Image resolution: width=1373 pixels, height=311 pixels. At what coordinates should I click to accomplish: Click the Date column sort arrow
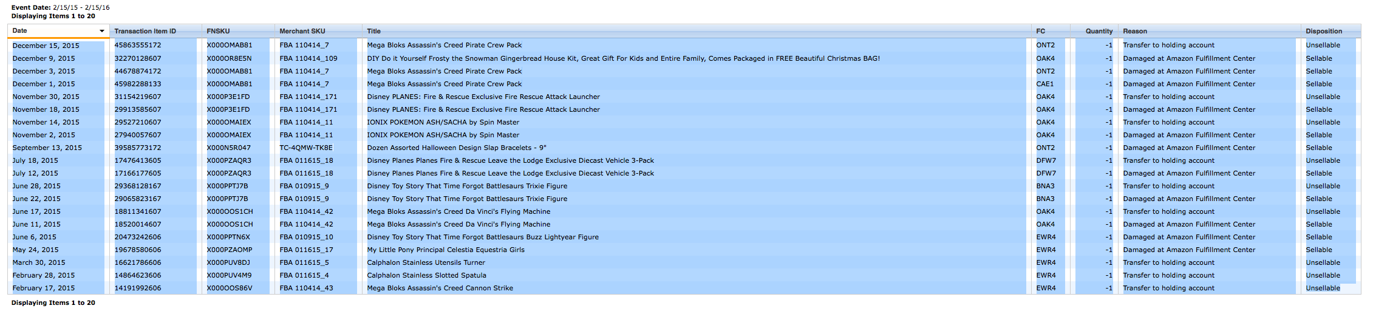click(x=101, y=31)
